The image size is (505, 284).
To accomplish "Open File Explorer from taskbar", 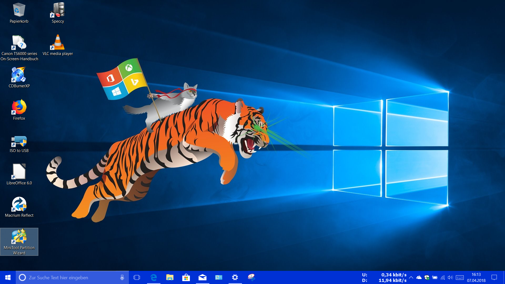I will coord(170,277).
